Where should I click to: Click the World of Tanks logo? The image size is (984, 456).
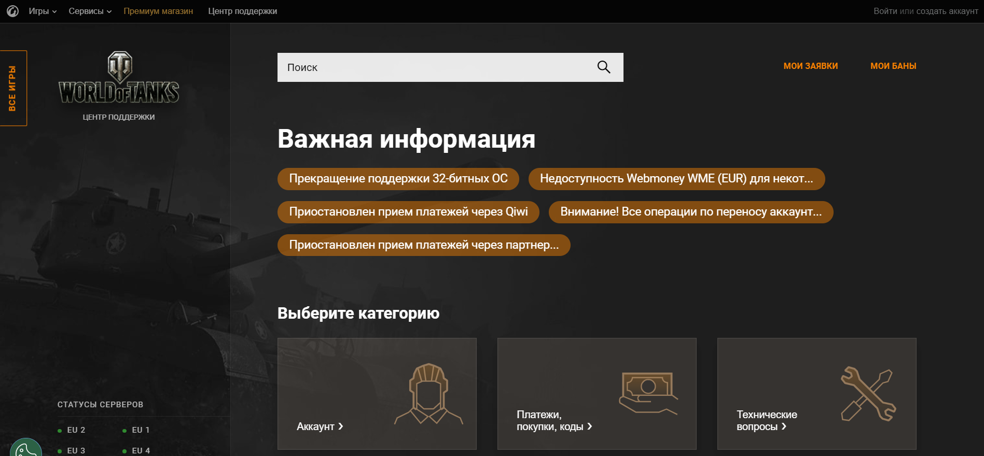point(119,78)
